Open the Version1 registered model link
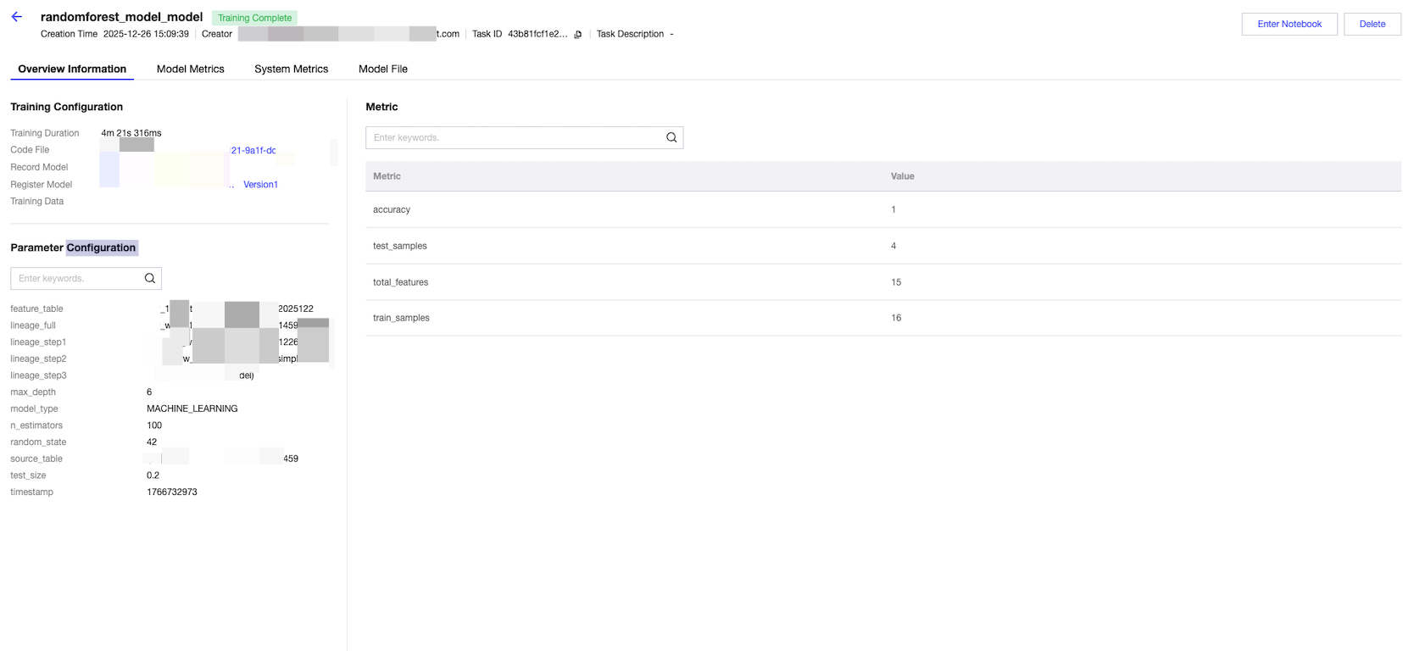Screen dimensions: 1403x651 coord(260,184)
